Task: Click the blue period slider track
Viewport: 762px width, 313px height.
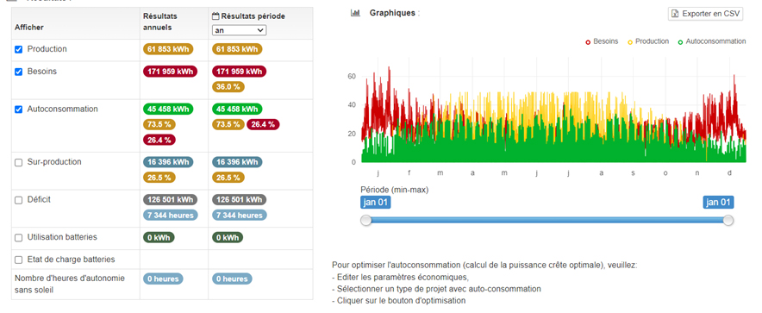Action: 547,221
